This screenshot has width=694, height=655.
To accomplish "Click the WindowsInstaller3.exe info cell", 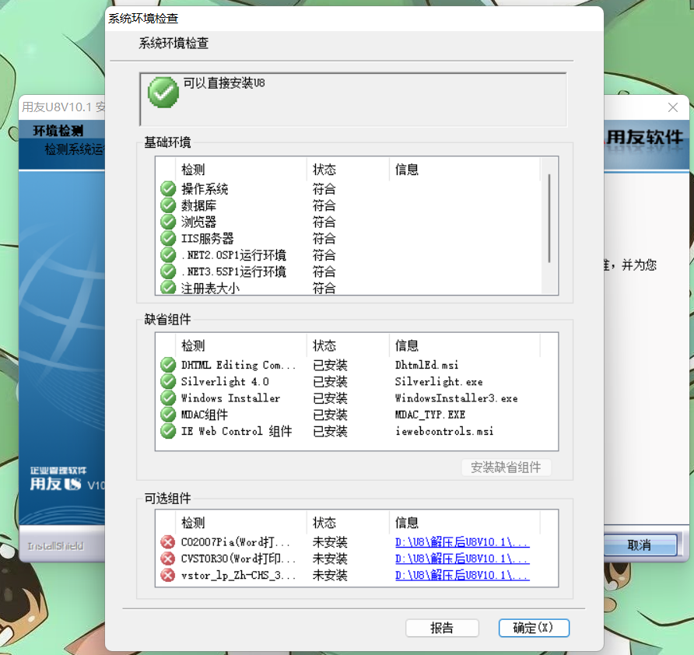I will point(457,398).
